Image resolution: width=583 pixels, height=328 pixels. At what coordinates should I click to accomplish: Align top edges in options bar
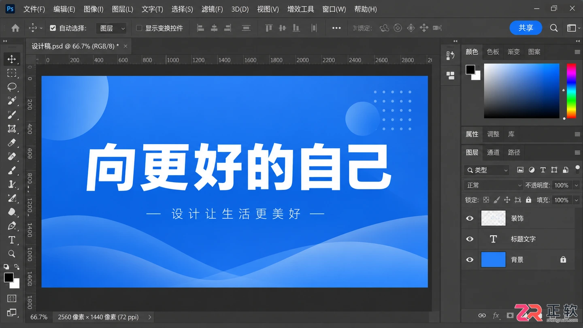[x=269, y=28]
